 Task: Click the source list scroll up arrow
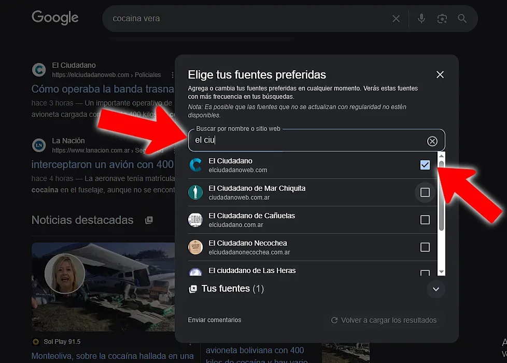click(x=441, y=156)
